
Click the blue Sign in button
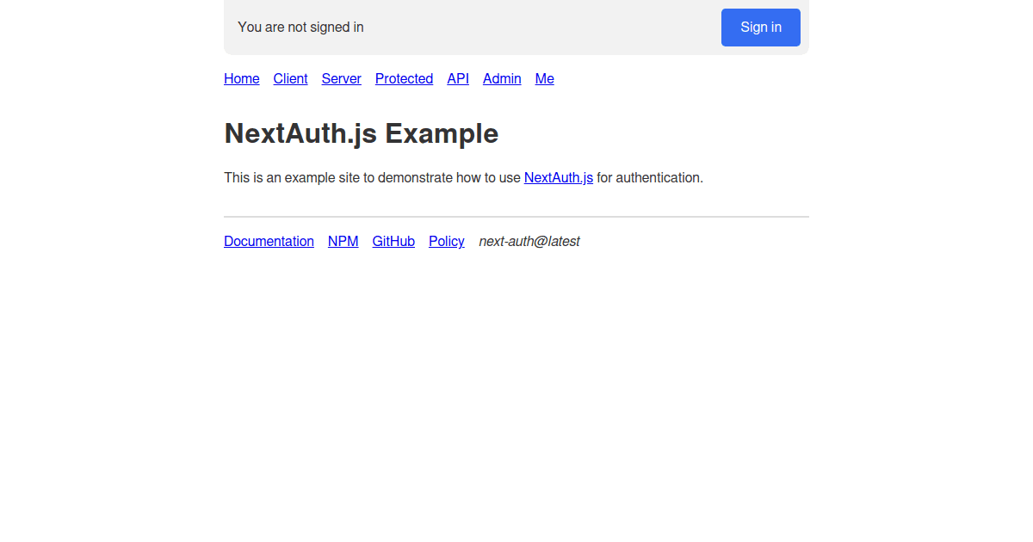761,28
